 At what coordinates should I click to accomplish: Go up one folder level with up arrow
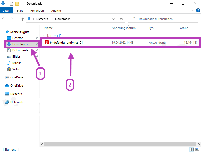(23, 19)
